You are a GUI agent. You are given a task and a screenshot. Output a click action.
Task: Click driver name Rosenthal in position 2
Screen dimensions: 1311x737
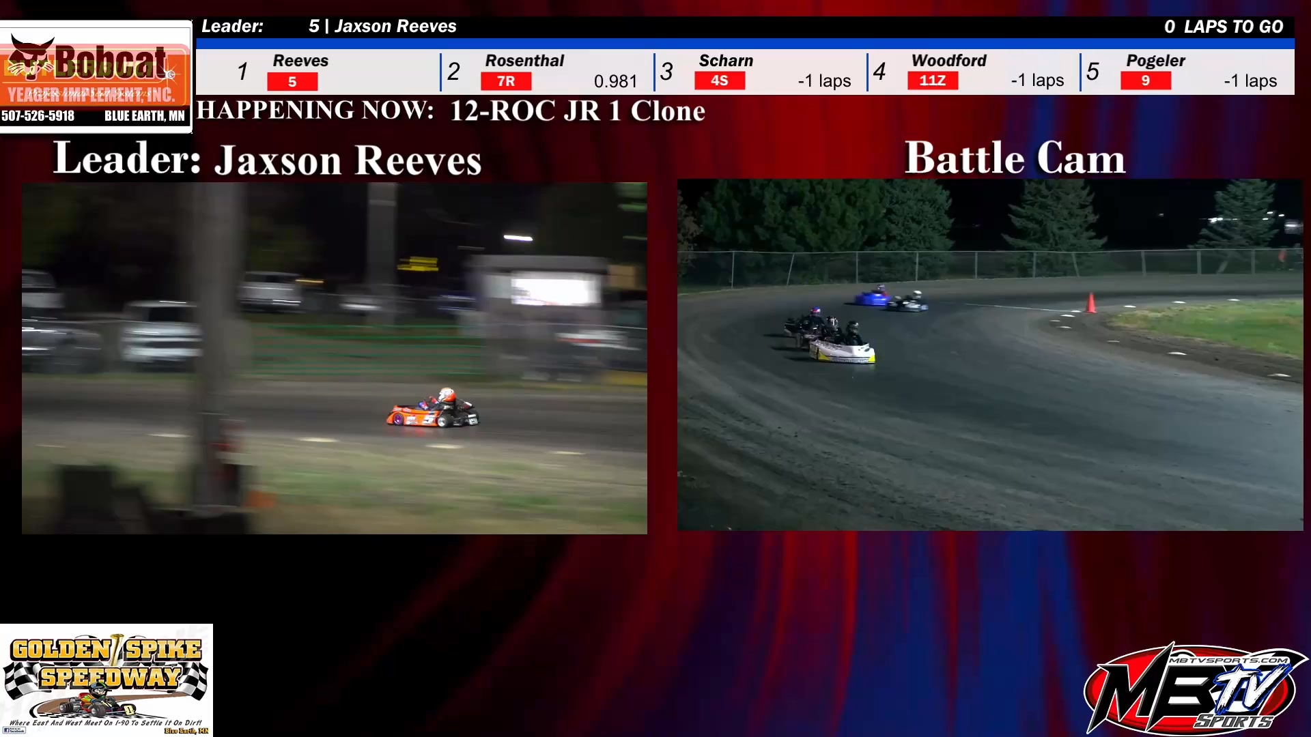point(524,61)
